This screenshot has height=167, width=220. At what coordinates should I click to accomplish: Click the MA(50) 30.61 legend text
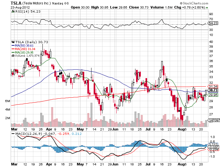tap(24, 46)
